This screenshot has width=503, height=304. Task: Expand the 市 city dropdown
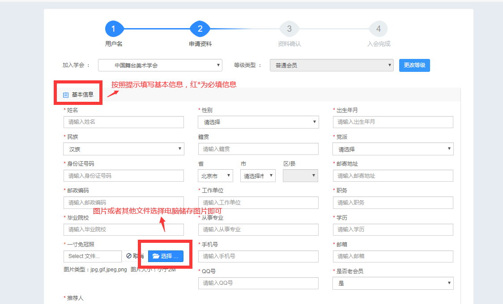tap(257, 176)
